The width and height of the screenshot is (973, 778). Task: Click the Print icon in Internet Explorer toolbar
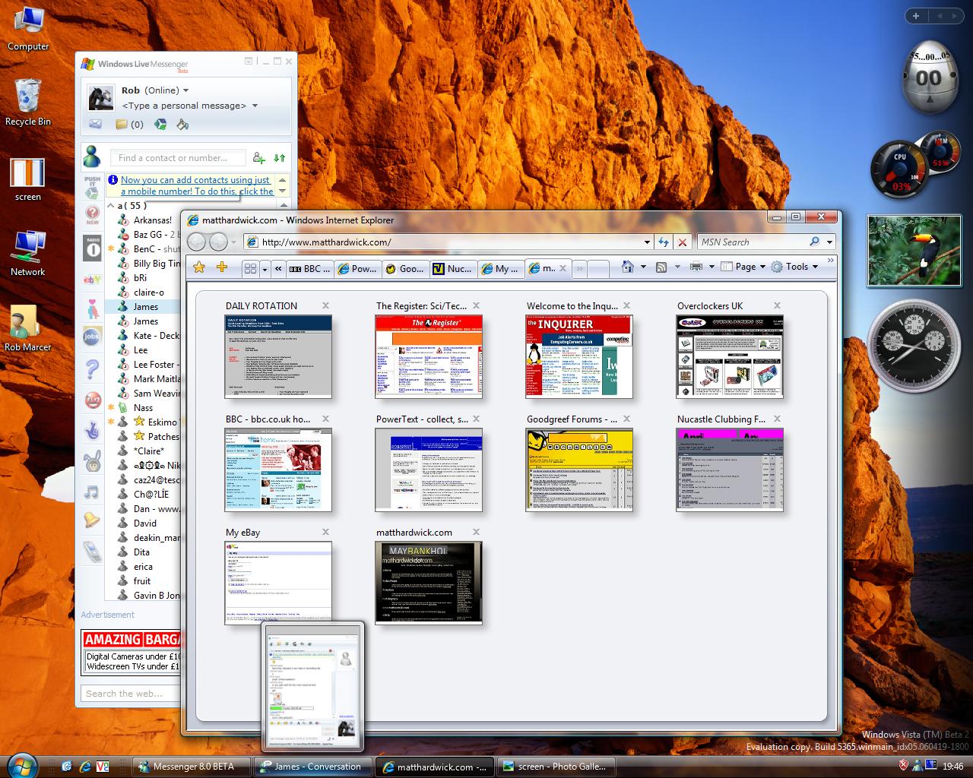[x=696, y=267]
